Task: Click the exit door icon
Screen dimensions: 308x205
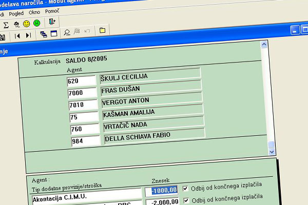Action: point(52,23)
